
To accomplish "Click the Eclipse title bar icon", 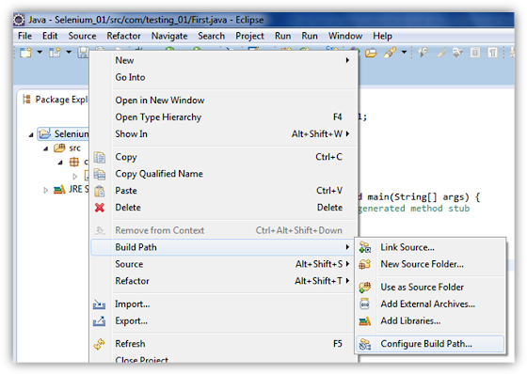I will (19, 20).
